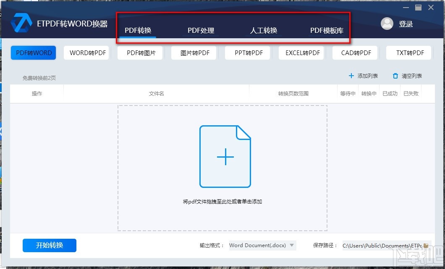Click the 转换中 status column header

click(369, 93)
